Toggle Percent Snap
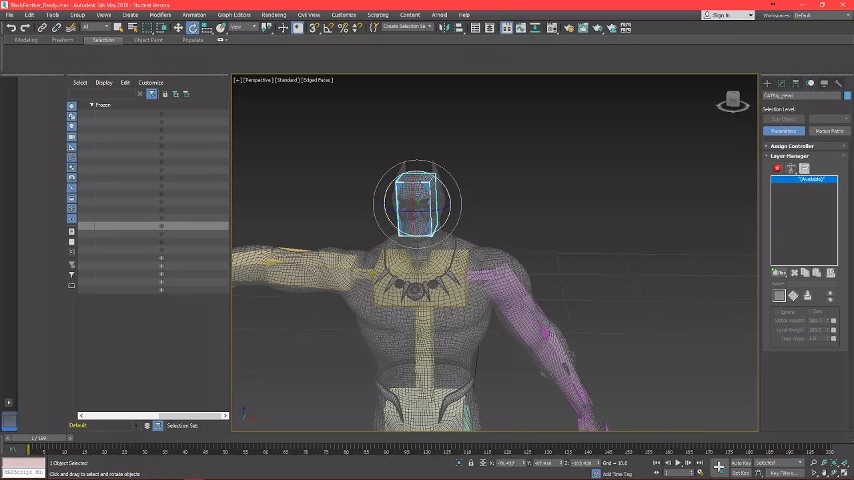This screenshot has width=854, height=480. pyautogui.click(x=343, y=27)
